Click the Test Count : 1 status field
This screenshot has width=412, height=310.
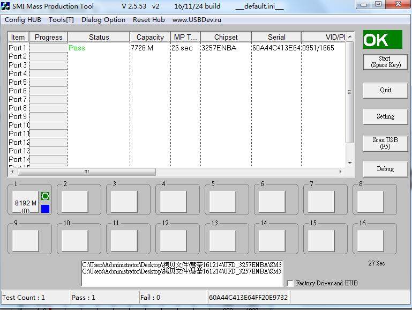pyautogui.click(x=35, y=298)
